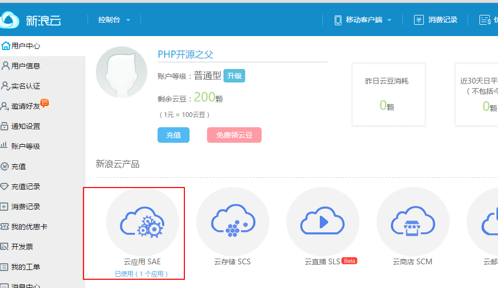
Task: Expand the 控制台 dropdown menu
Action: tap(114, 20)
